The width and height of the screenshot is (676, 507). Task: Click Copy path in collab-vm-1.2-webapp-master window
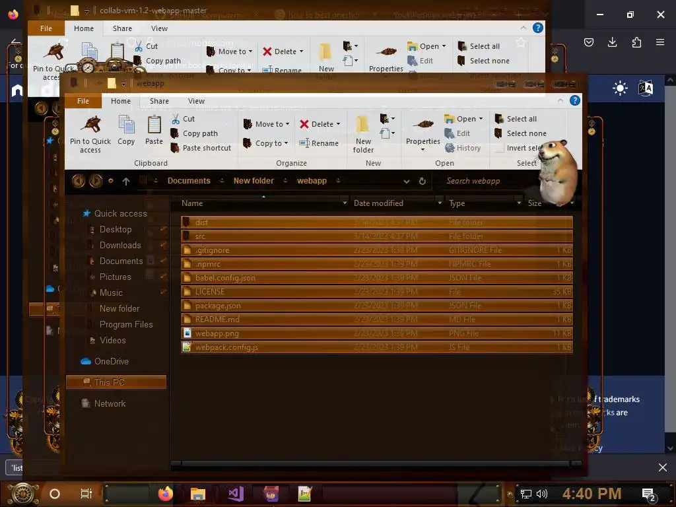[x=157, y=61]
